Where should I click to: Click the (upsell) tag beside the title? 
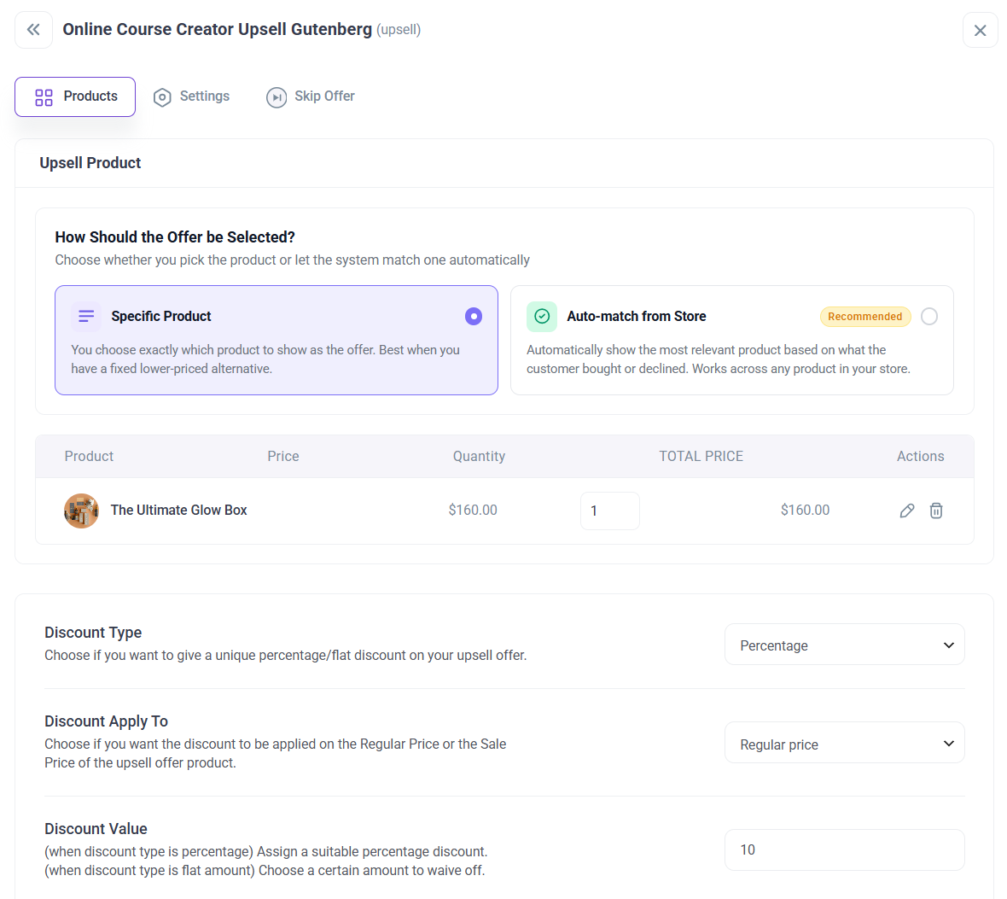(x=399, y=30)
